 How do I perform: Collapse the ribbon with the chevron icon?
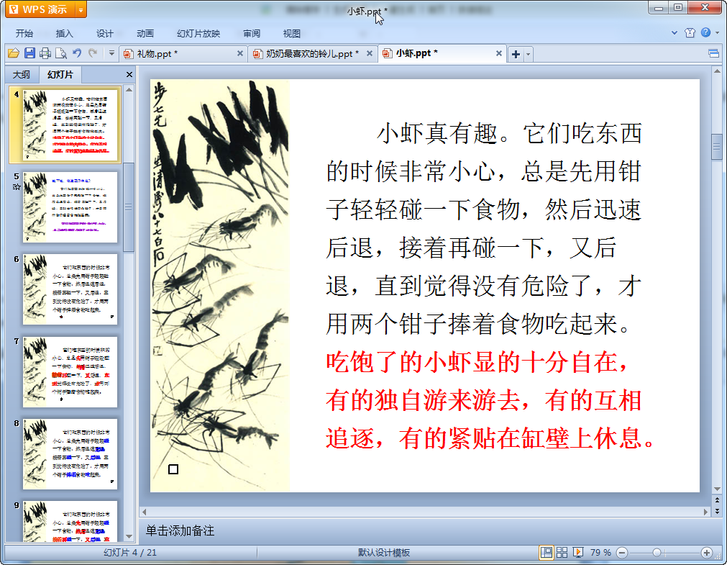click(x=675, y=32)
